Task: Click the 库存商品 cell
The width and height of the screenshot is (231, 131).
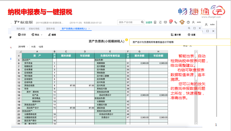Action: pyautogui.click(x=37, y=98)
